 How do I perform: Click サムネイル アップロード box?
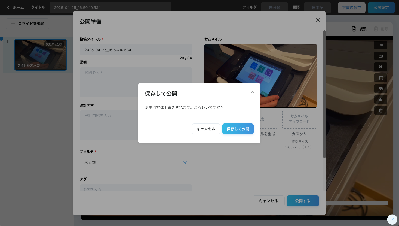pos(299,119)
